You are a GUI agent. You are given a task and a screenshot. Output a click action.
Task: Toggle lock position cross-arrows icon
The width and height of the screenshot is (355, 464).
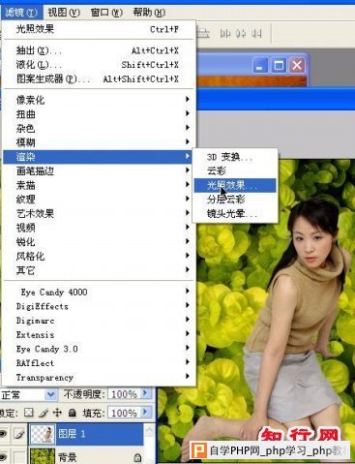(57, 413)
